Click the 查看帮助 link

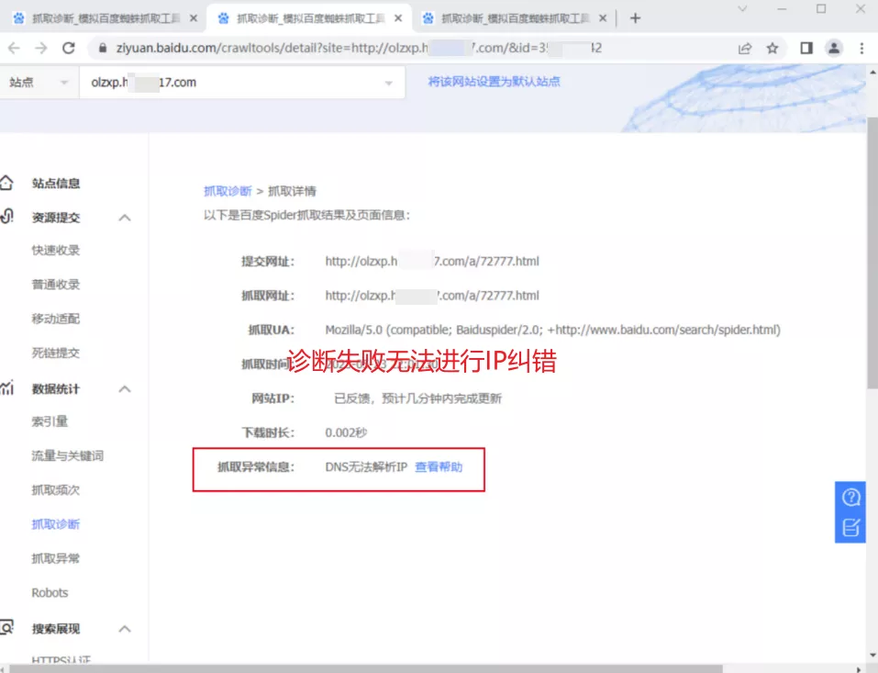(x=439, y=466)
